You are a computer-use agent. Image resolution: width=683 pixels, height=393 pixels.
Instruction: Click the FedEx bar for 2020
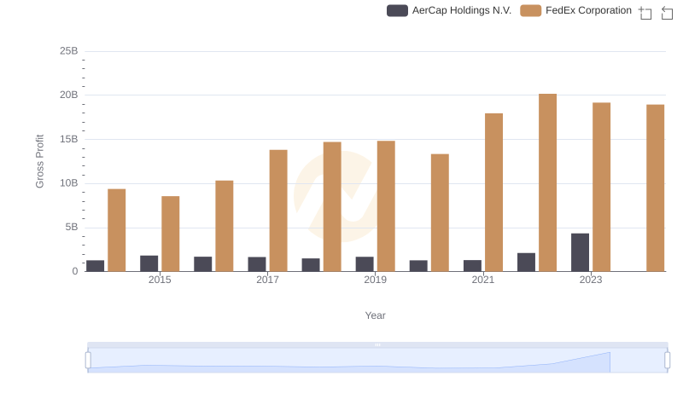440,212
